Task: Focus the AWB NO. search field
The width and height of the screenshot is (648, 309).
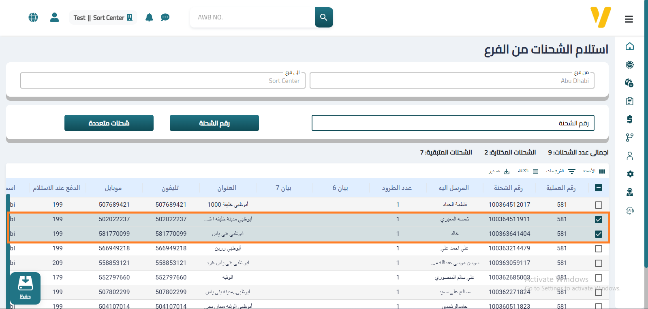Action: point(252,17)
